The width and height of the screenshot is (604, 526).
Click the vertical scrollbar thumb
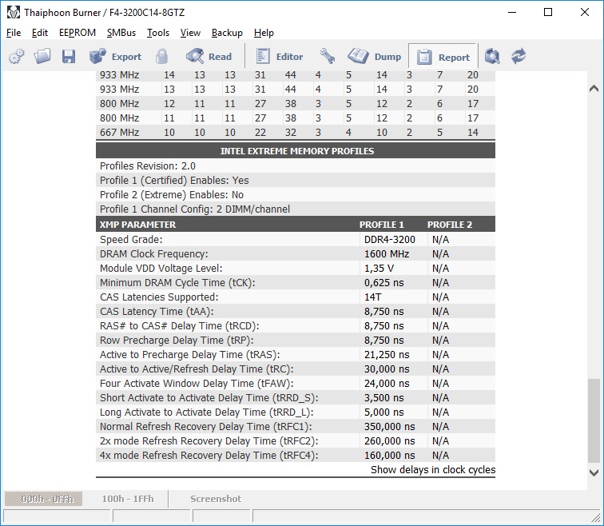[x=594, y=420]
